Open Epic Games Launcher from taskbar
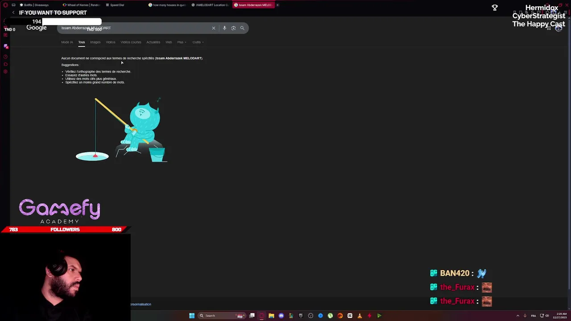The width and height of the screenshot is (571, 321). (301, 316)
